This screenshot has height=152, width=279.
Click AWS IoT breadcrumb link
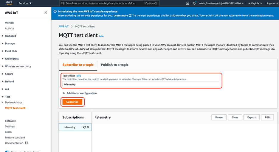click(x=63, y=26)
